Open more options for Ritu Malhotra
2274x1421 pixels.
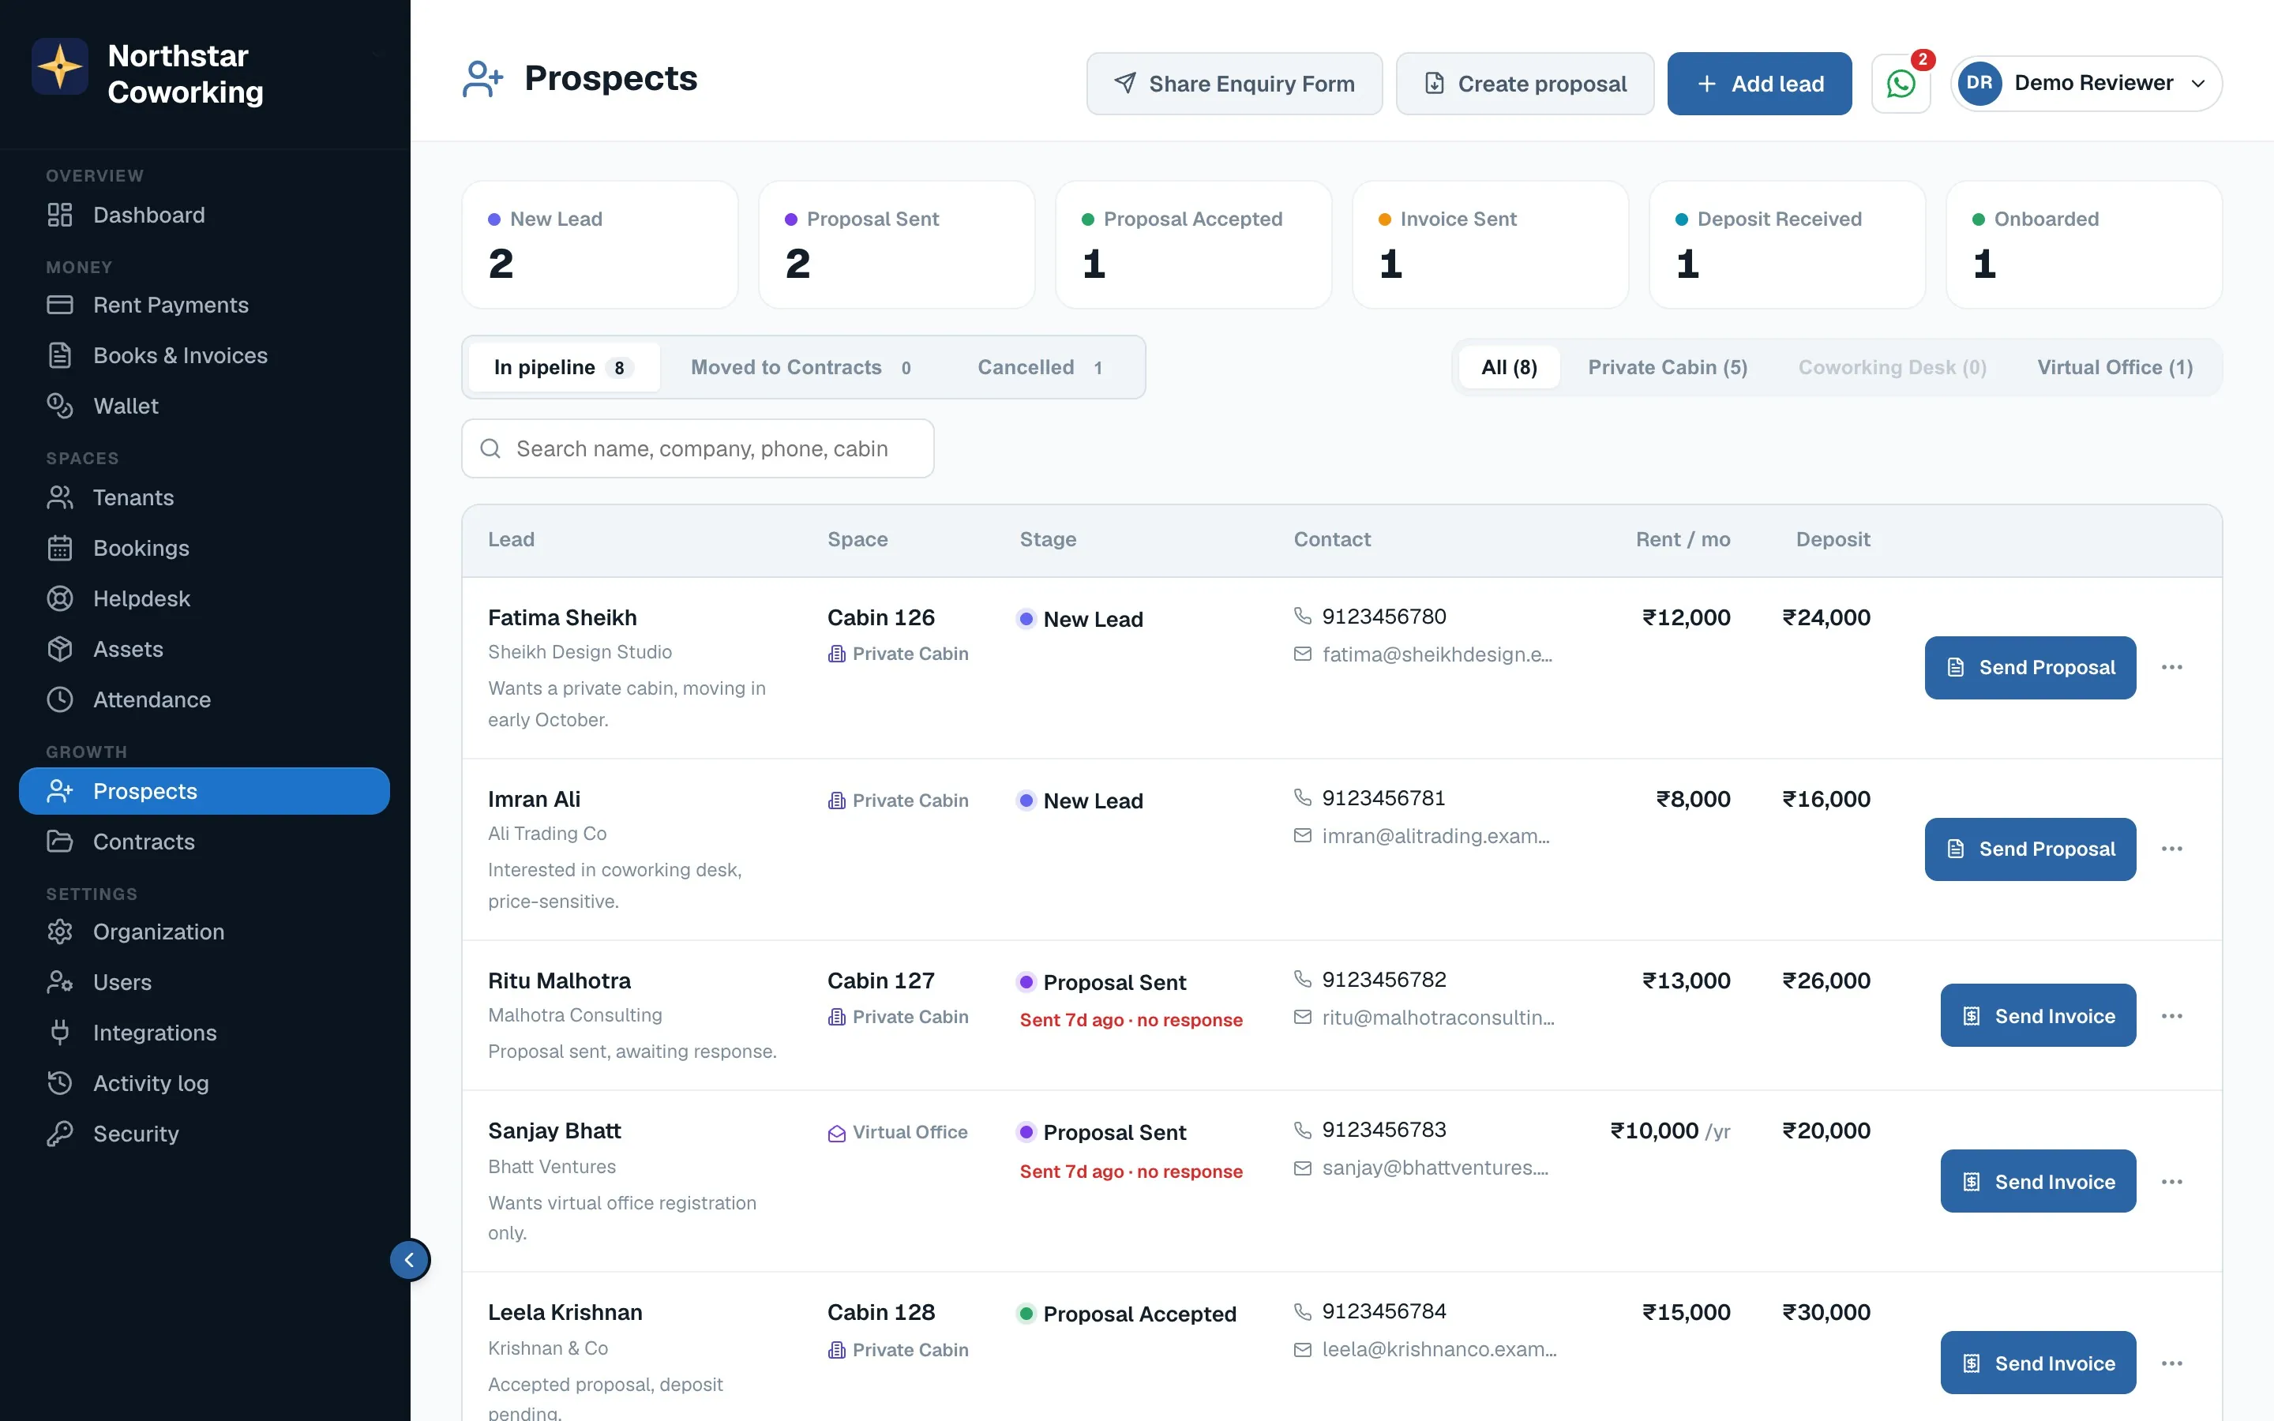(x=2171, y=1016)
